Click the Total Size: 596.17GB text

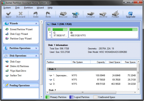pos(59,49)
